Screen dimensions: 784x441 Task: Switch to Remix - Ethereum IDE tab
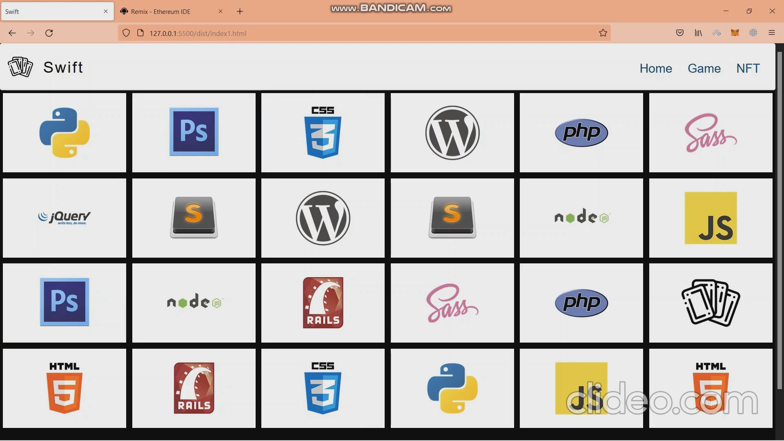(172, 11)
